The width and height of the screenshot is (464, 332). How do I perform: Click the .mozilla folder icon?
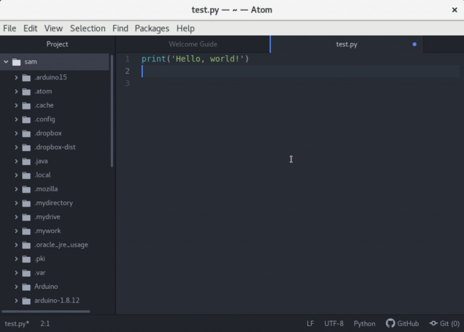[x=26, y=189]
